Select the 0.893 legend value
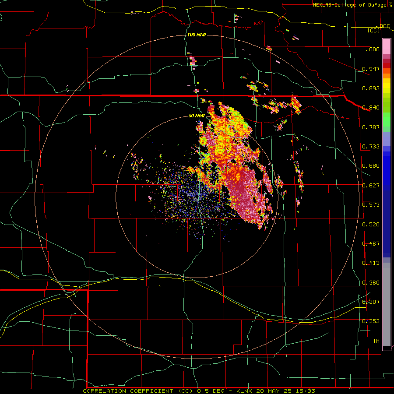The image size is (394, 394). 371,88
